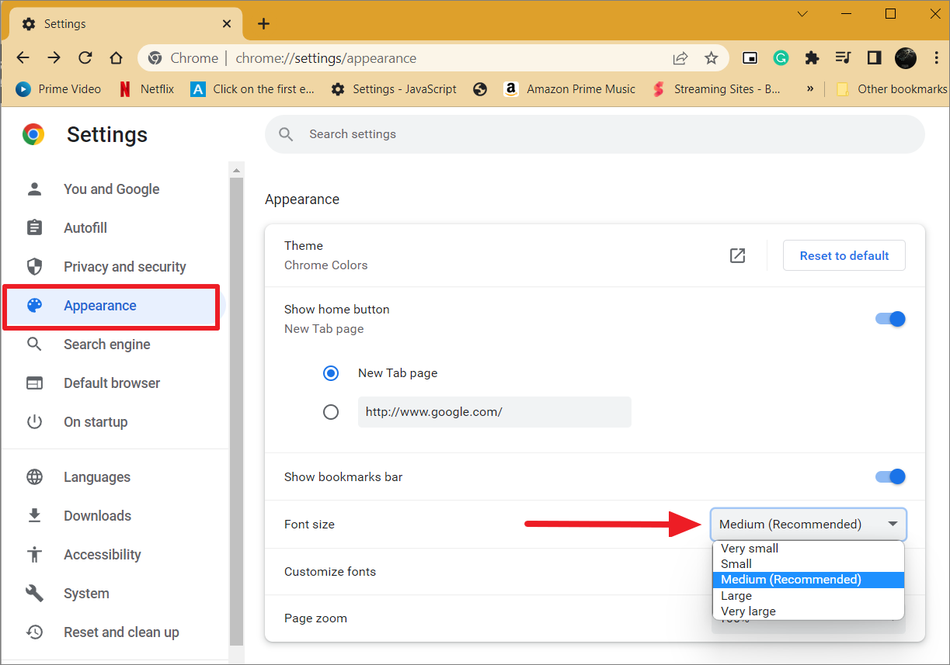Open the home page via the house icon
The width and height of the screenshot is (950, 665).
click(117, 58)
